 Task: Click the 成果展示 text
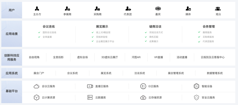154,41
